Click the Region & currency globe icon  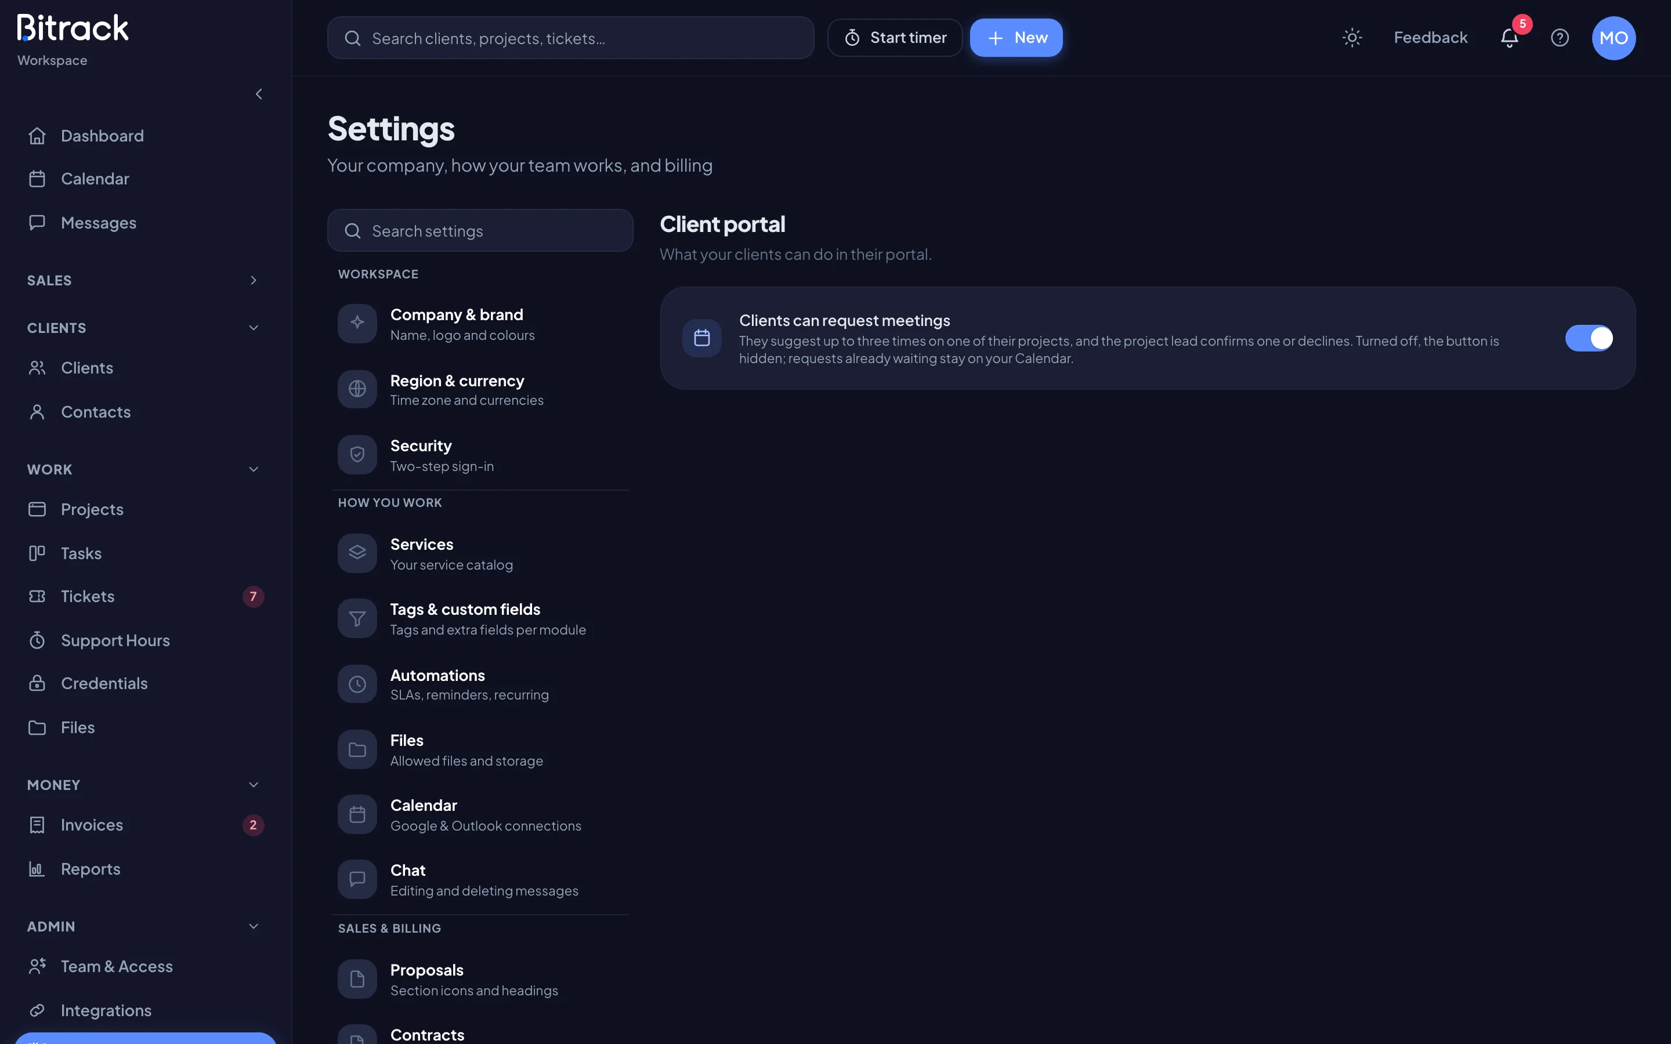click(357, 389)
